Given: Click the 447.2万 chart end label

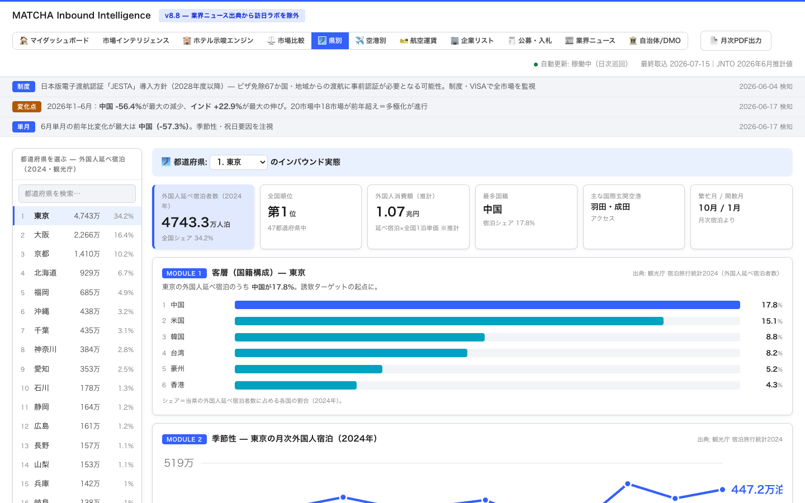Looking at the screenshot, I should 757,490.
